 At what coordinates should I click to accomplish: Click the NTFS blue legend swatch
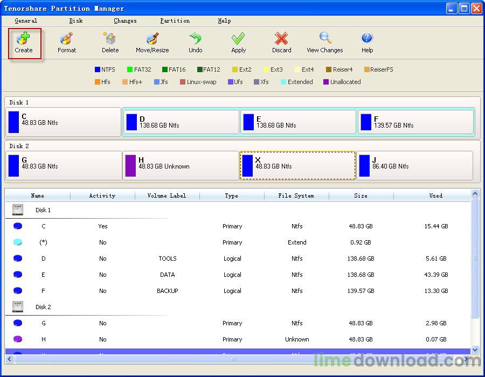pos(98,69)
